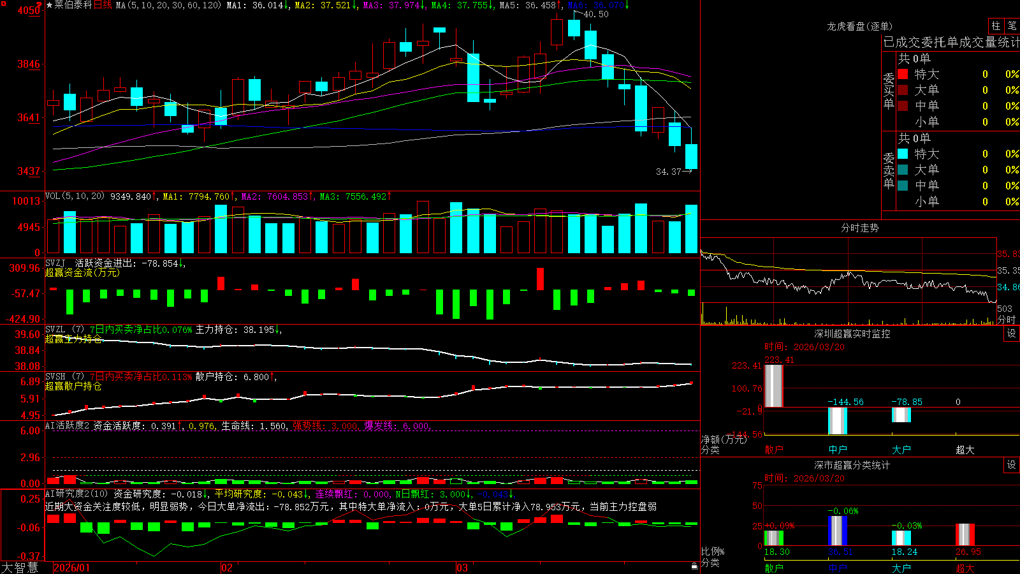Click the 委卖单 section label
The image size is (1020, 574).
coord(889,170)
